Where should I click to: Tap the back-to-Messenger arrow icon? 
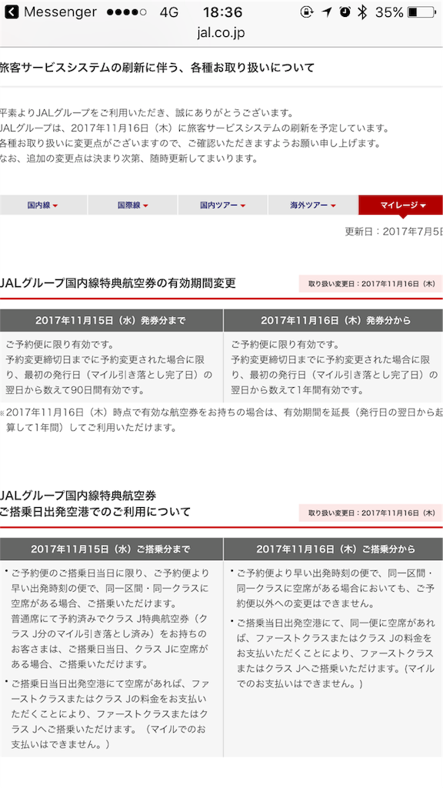(11, 12)
